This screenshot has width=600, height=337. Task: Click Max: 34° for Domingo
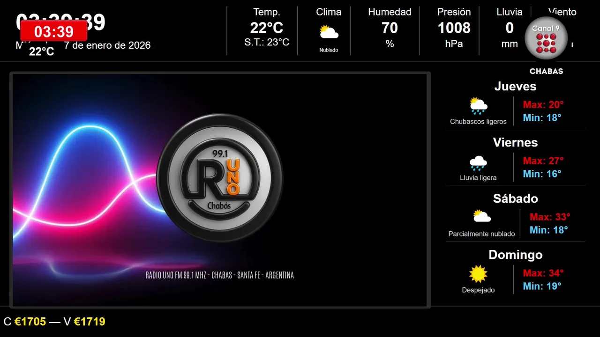543,273
